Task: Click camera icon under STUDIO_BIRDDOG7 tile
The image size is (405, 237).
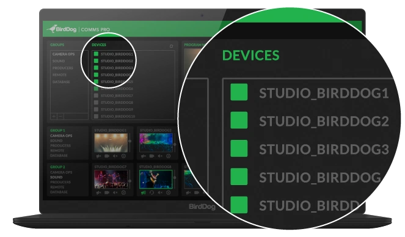Action: pos(107,192)
